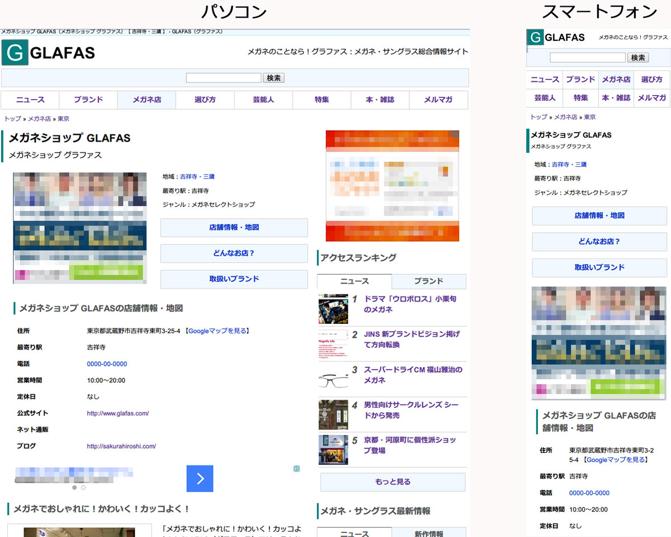Tap 特集 in smartphone navigation
The height and width of the screenshot is (537, 671).
580,97
